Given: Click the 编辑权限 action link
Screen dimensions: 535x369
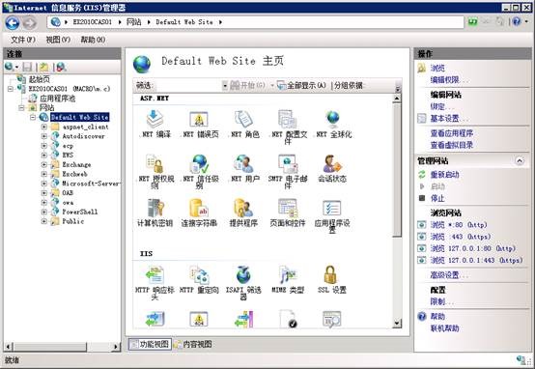Looking at the screenshot, I should click(448, 79).
